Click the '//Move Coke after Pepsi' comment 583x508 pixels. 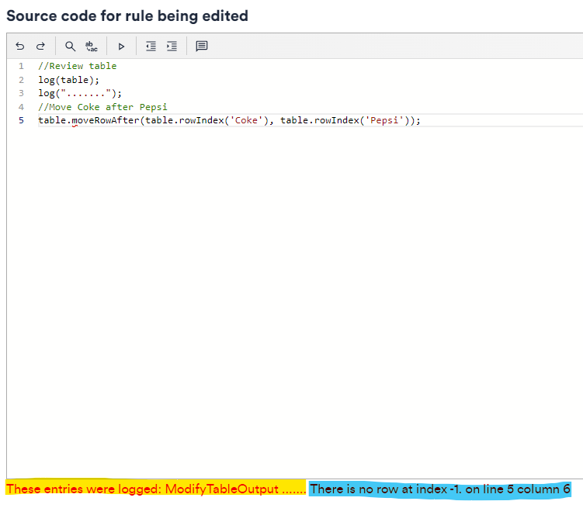[102, 107]
